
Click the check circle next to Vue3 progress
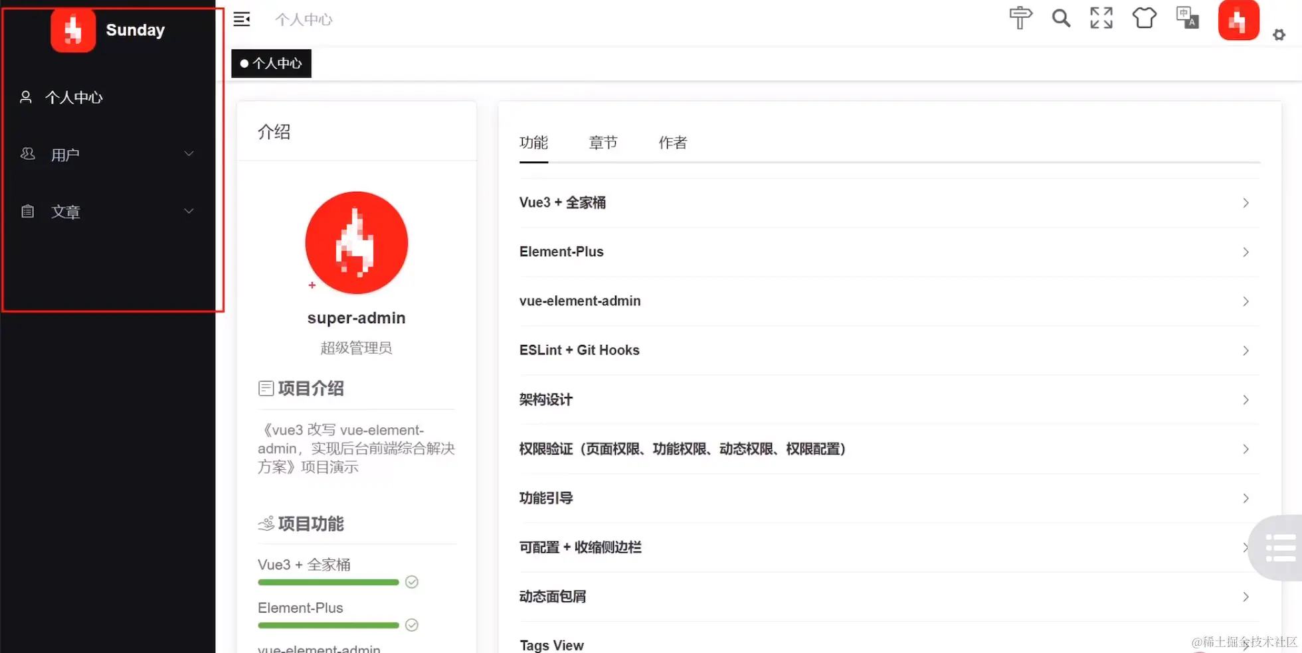(412, 582)
